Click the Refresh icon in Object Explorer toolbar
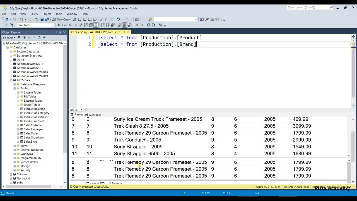Screen dimensions: 357x201 tap(39, 38)
